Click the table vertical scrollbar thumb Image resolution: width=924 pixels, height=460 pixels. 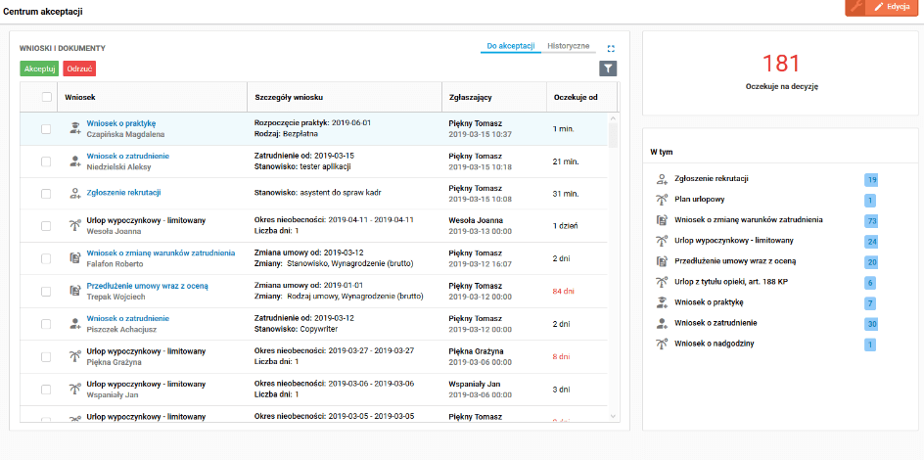[x=613, y=135]
